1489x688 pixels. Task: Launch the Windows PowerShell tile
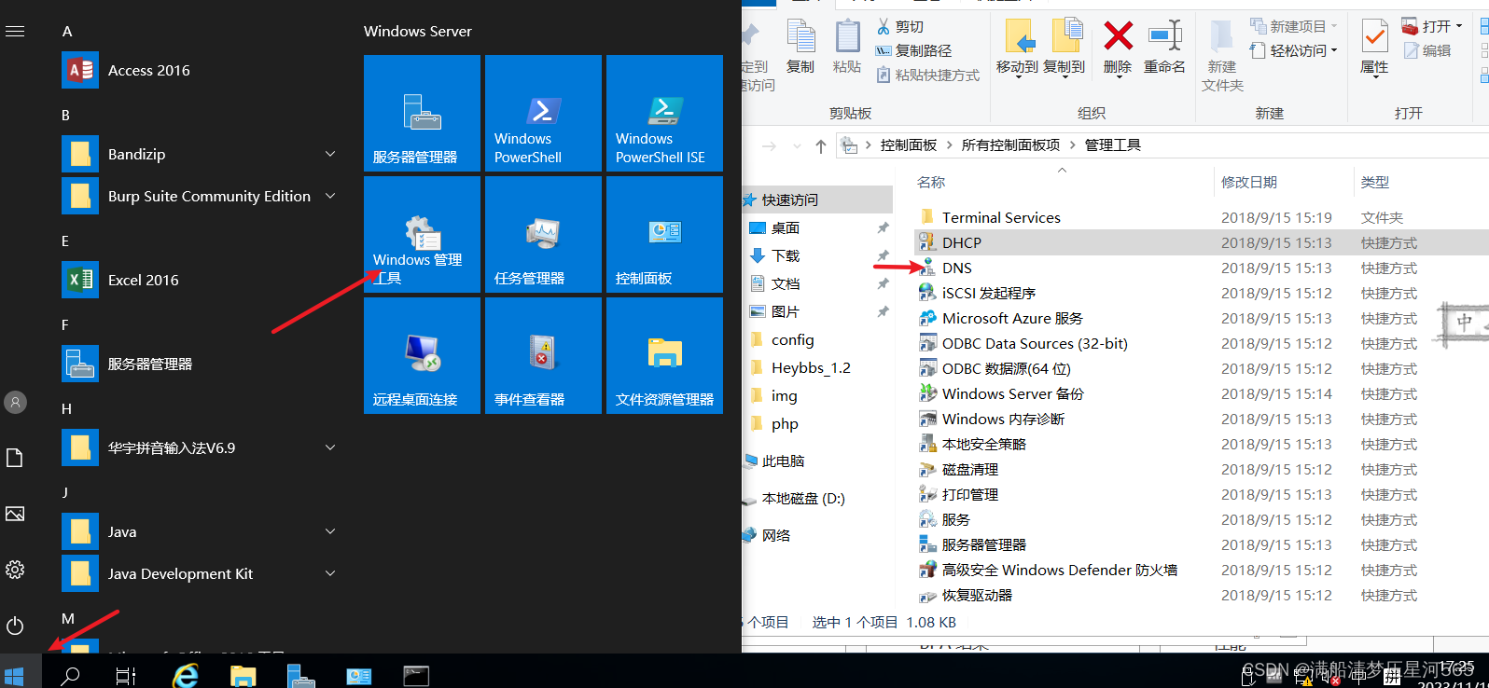(x=543, y=113)
